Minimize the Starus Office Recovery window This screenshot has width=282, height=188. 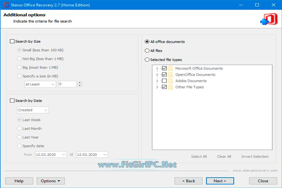click(241, 5)
